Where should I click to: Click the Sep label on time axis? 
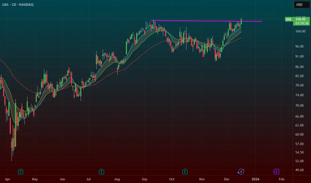144,179
